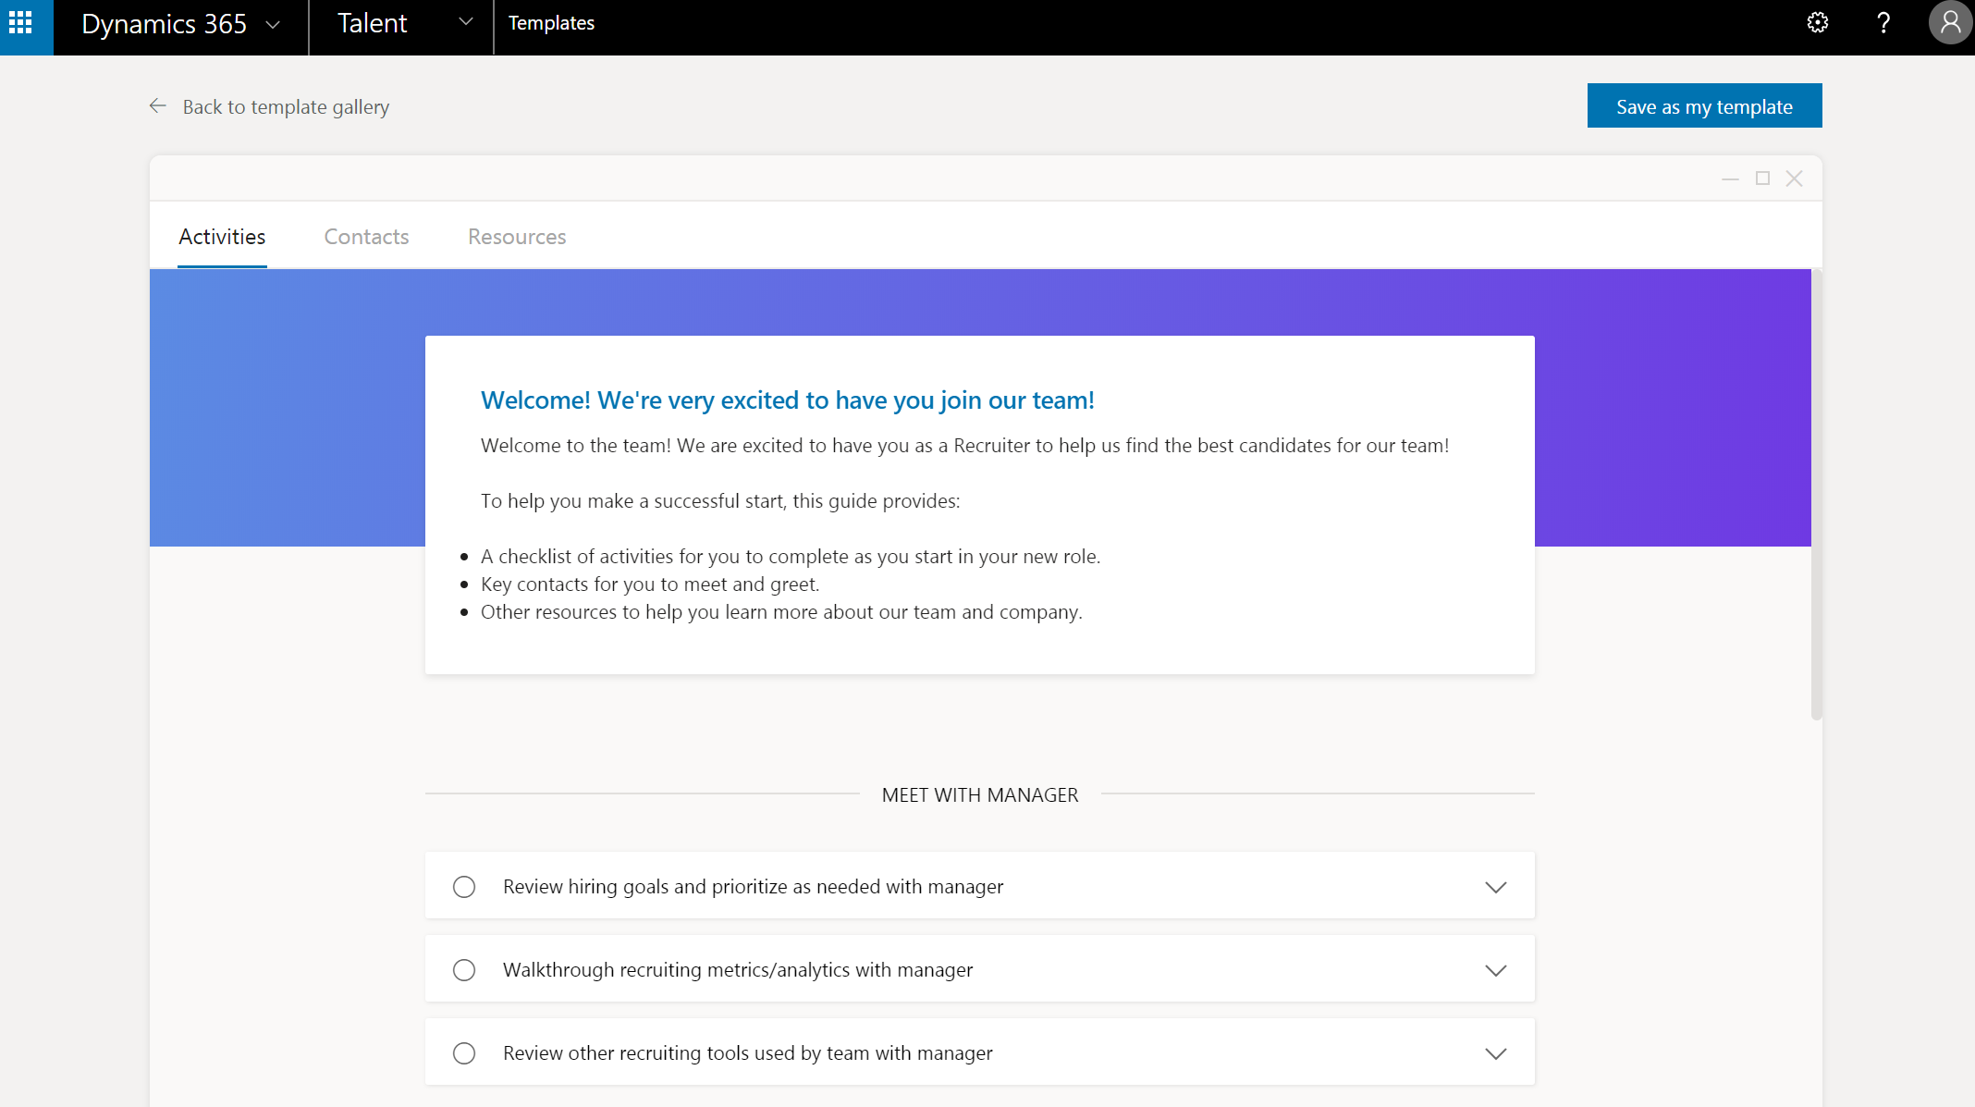This screenshot has width=1975, height=1107.
Task: Open the settings gear icon
Action: (1817, 23)
